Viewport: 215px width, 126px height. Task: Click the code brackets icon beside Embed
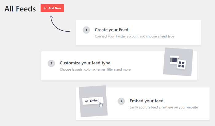coord(87,101)
